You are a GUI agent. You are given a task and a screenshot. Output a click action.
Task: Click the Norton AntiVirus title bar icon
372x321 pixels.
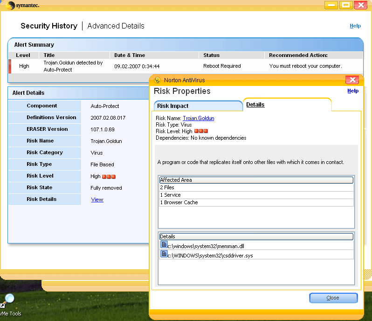158,80
